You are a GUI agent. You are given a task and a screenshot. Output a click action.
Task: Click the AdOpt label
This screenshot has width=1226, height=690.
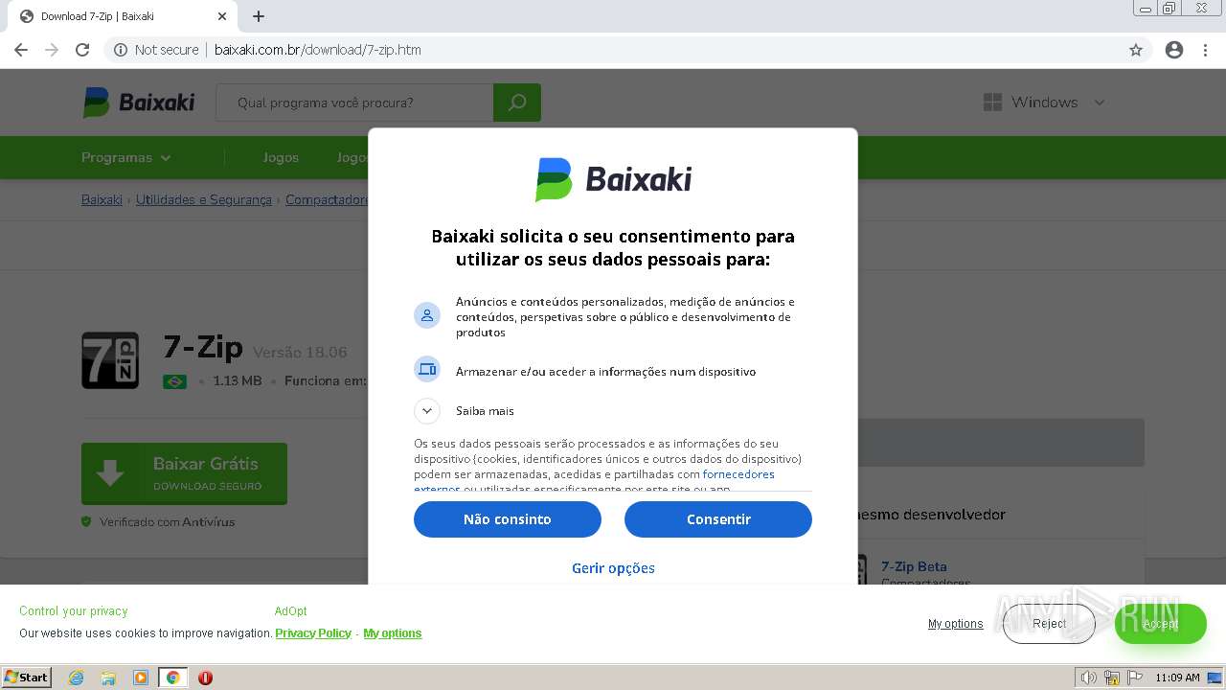click(x=291, y=611)
